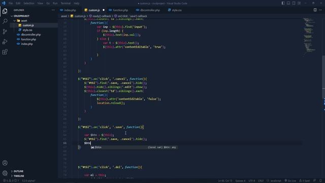Open index.php from the file tree
The image size is (325, 183).
pyautogui.click(x=27, y=44)
